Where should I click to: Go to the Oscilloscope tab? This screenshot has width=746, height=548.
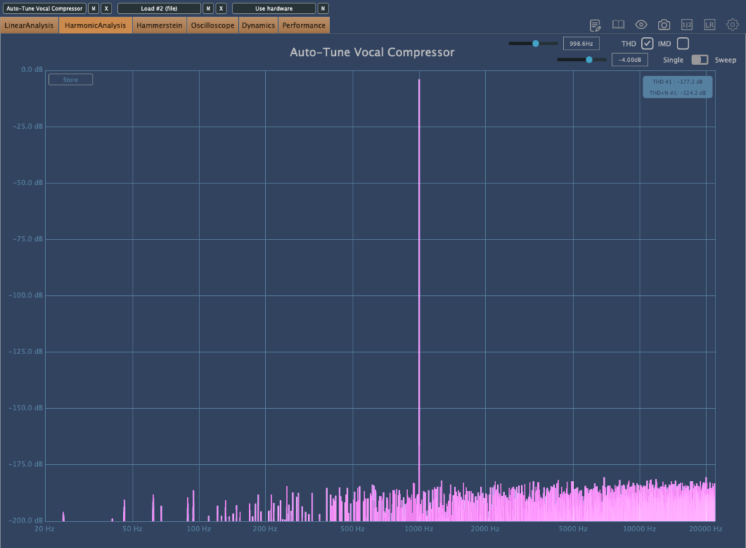click(x=213, y=26)
